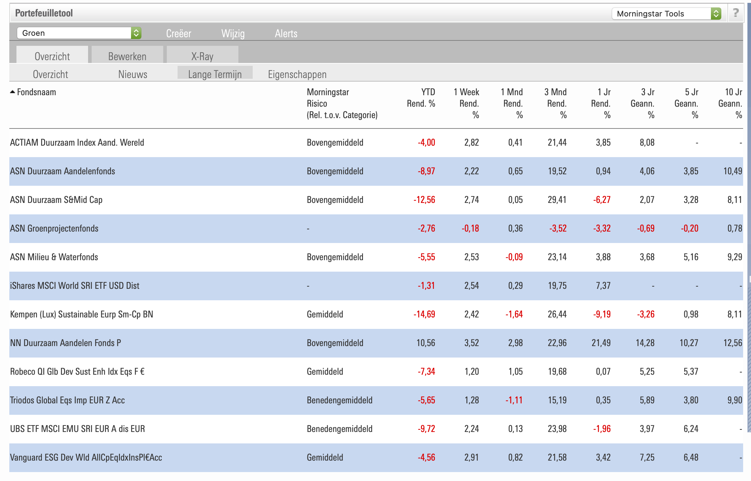Click the Fondsnaam sort arrow icon

[13, 92]
